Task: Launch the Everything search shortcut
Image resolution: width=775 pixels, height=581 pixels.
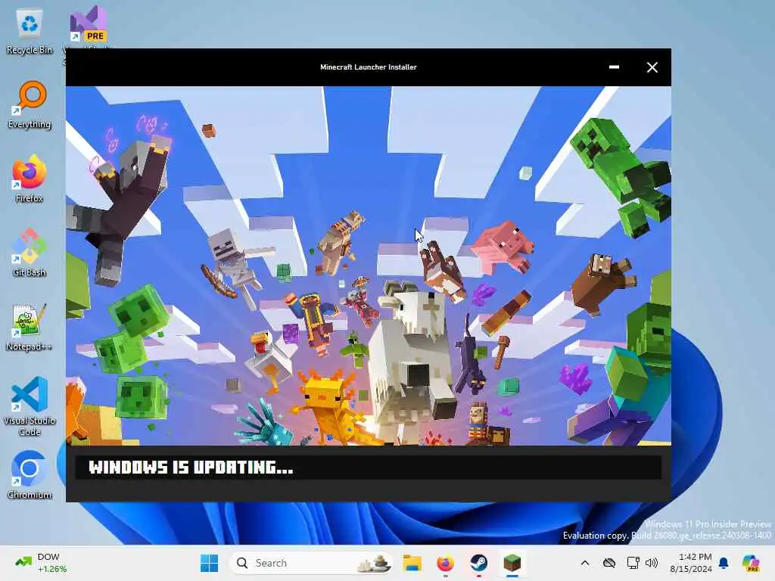Action: [x=30, y=105]
